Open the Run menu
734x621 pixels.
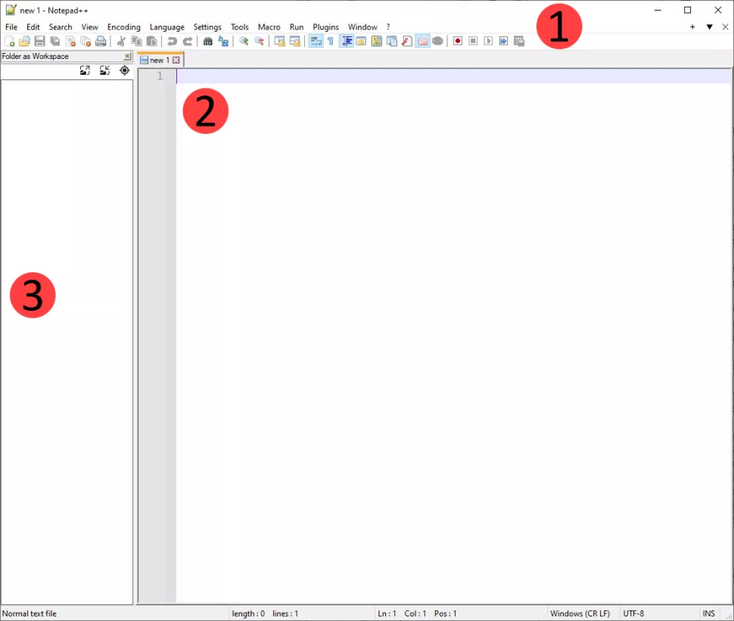297,27
